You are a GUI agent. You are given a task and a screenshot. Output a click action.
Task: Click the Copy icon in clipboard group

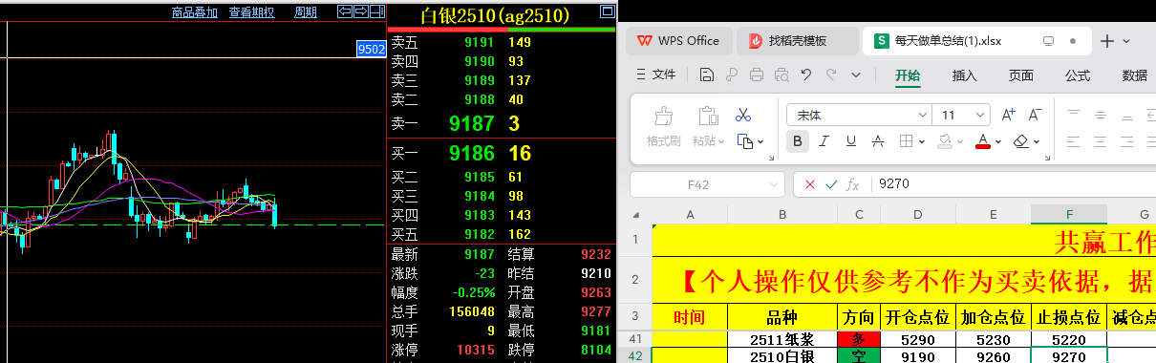tap(745, 141)
